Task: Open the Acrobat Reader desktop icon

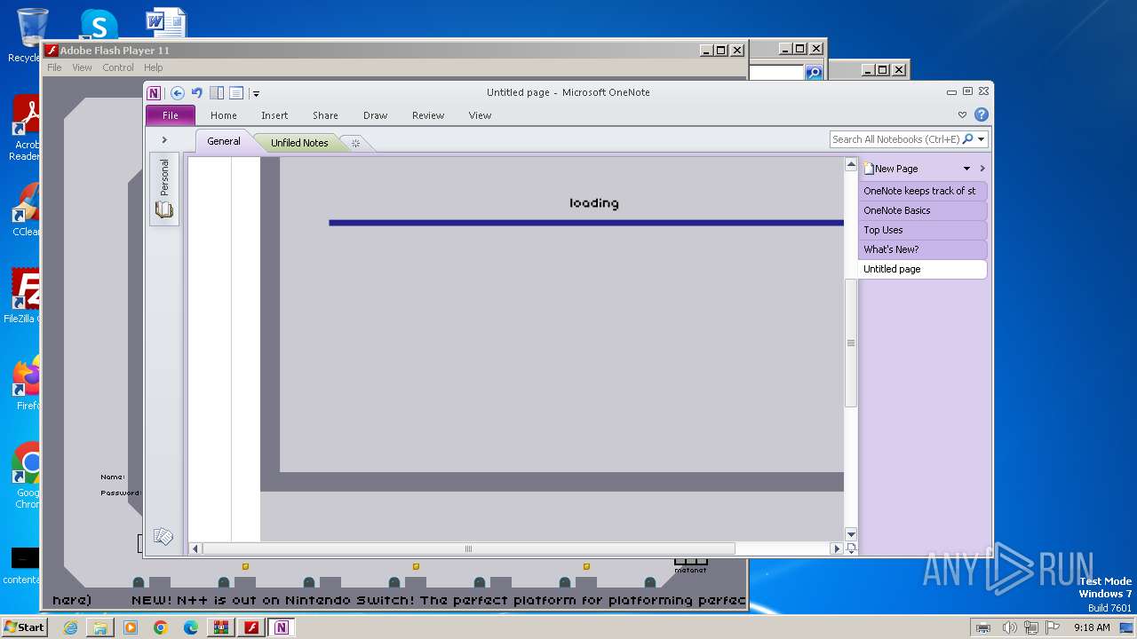Action: point(27,129)
